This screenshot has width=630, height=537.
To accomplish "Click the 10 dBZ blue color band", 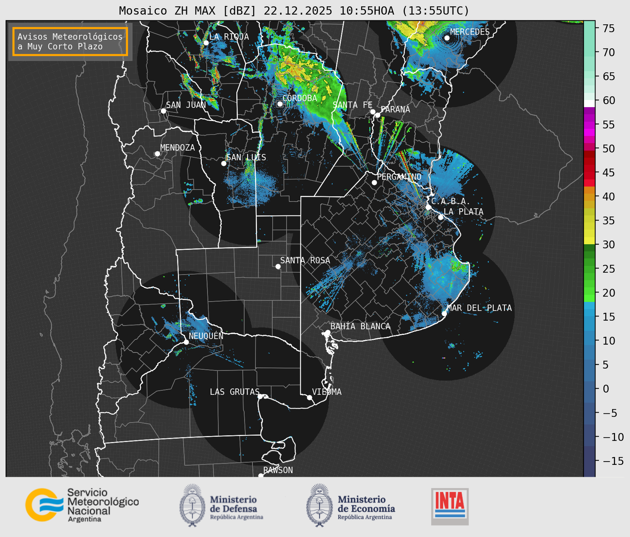I will (x=589, y=341).
